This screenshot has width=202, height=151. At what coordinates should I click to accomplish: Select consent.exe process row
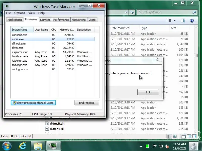(x=53, y=35)
